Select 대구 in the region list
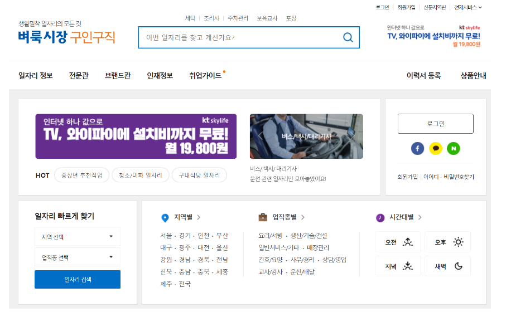Viewport: 506px width, 312px height. tap(166, 247)
